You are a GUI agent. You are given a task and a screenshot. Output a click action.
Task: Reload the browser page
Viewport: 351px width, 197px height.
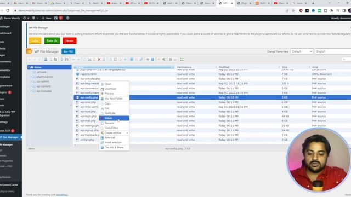pos(8,10)
